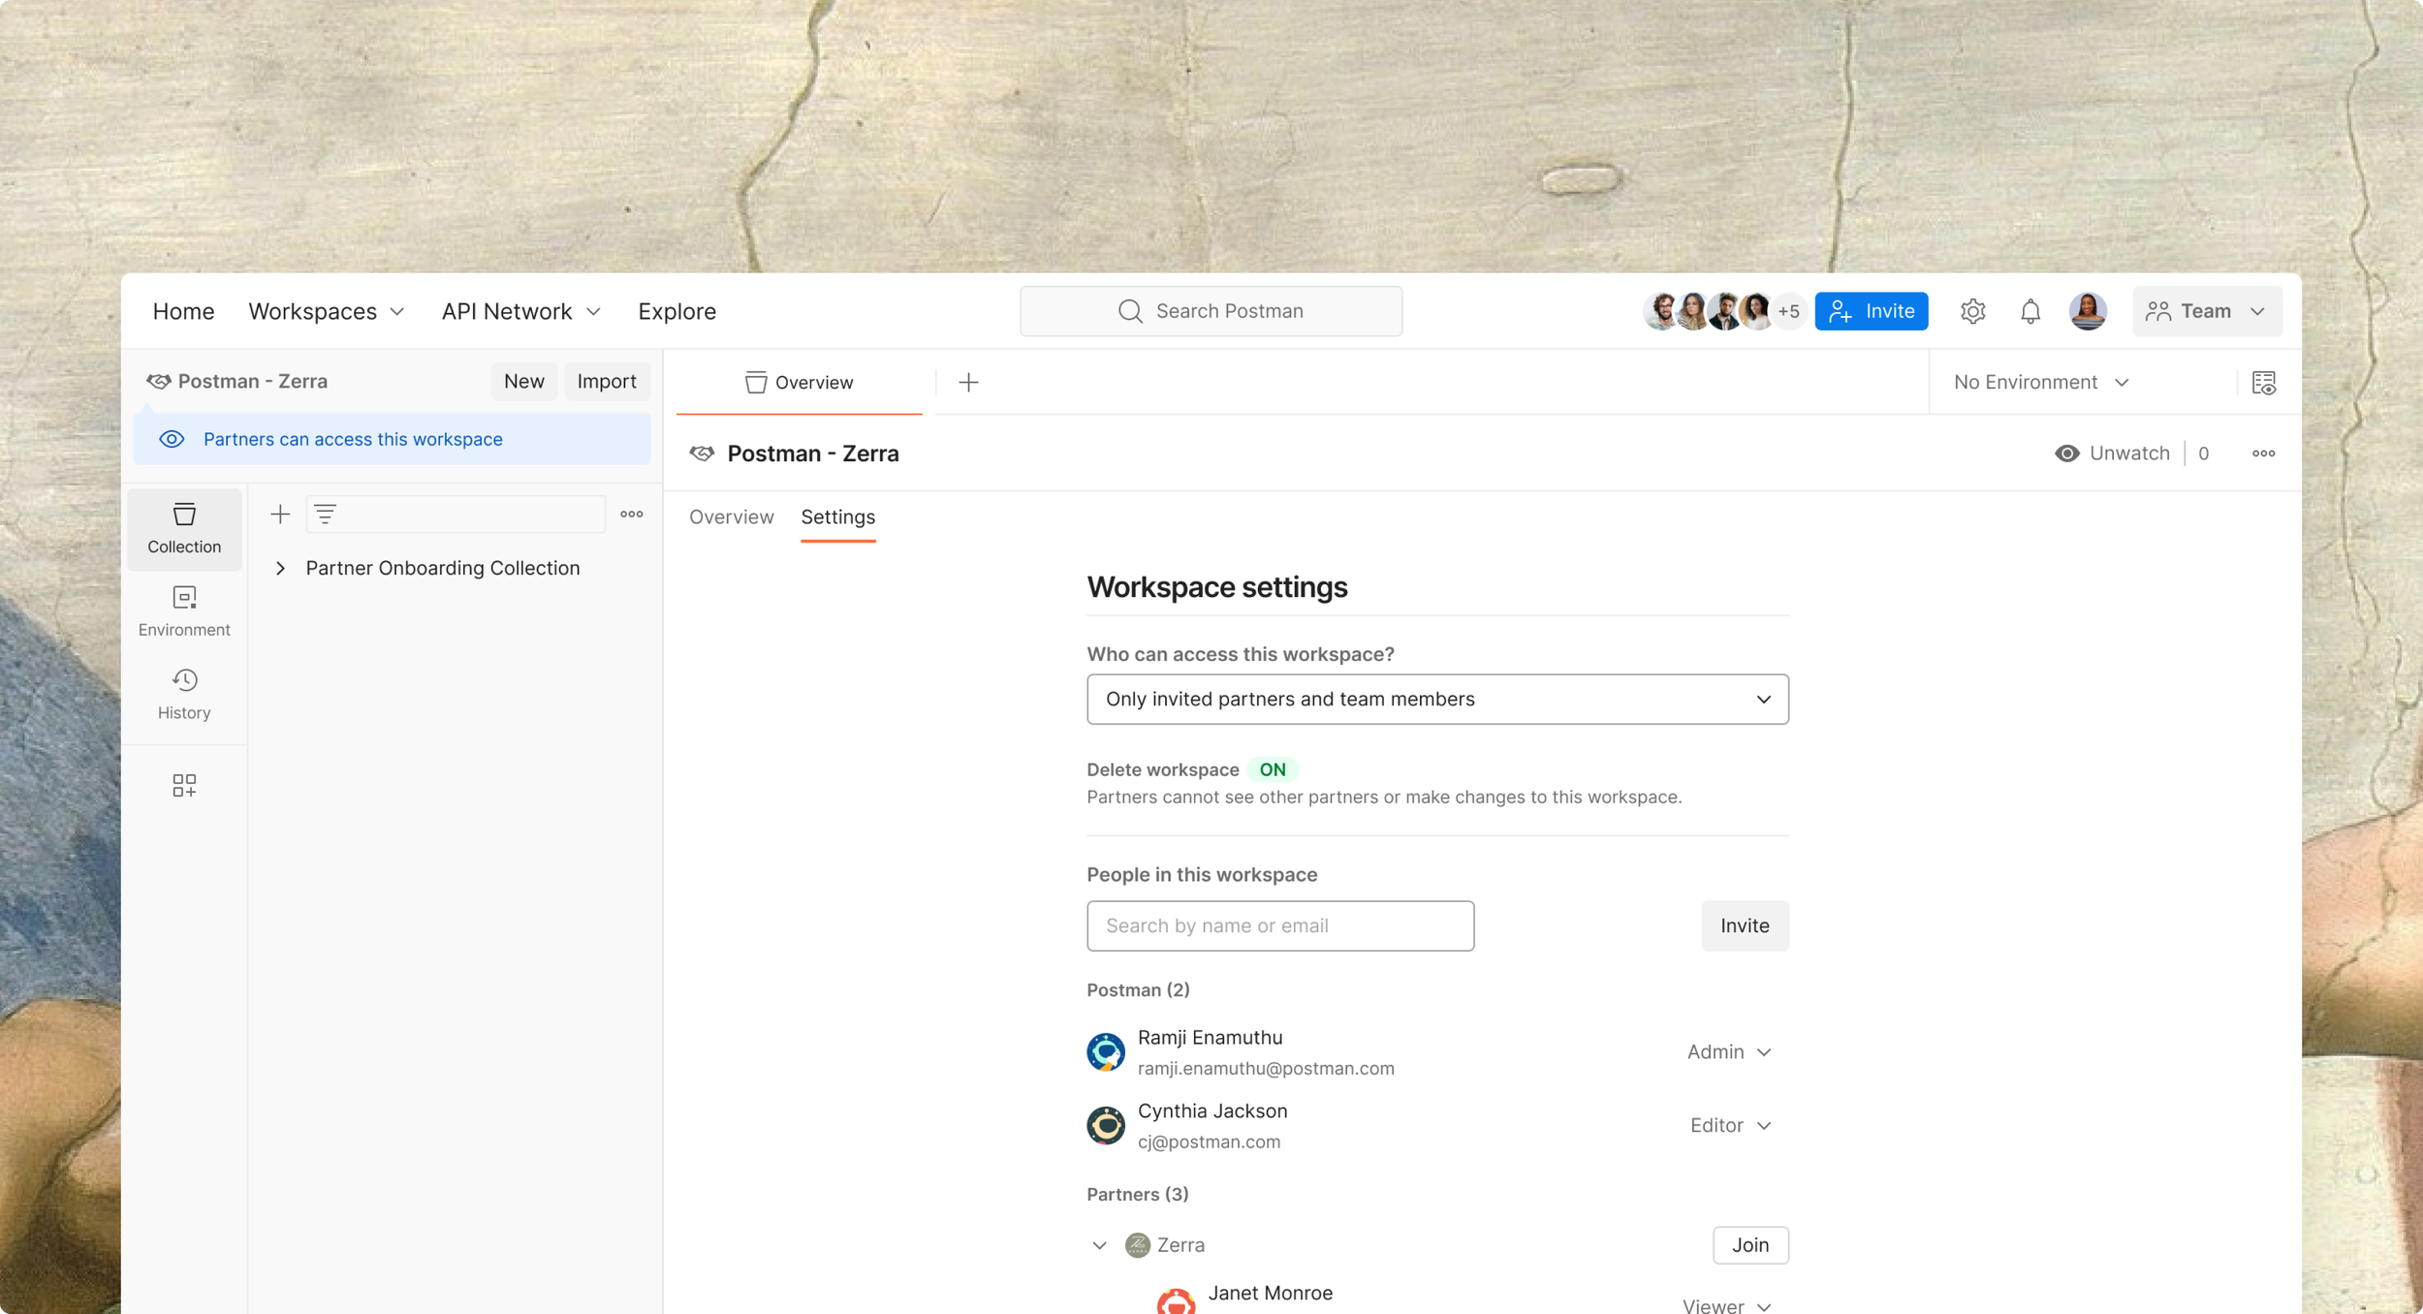The image size is (2423, 1314).
Task: Open Ramji Enamuthu's Admin role dropdown
Action: coord(1729,1052)
